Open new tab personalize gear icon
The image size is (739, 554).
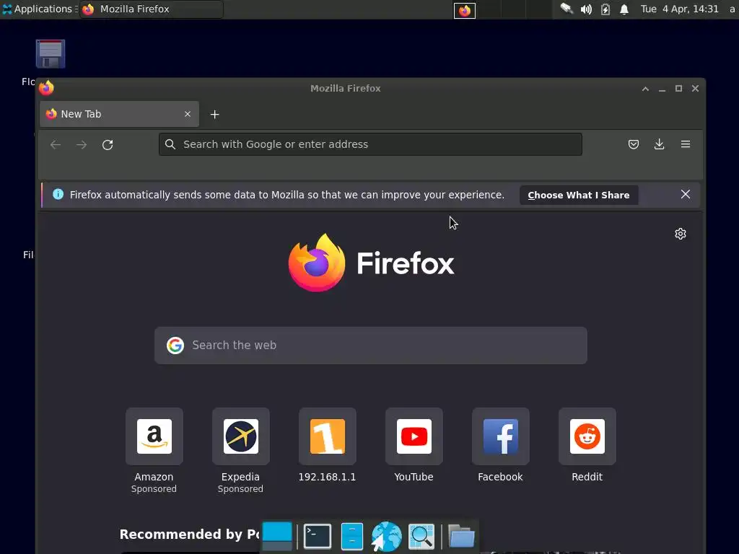pyautogui.click(x=680, y=234)
